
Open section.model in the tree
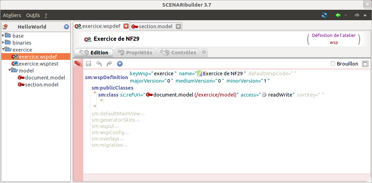[42, 84]
